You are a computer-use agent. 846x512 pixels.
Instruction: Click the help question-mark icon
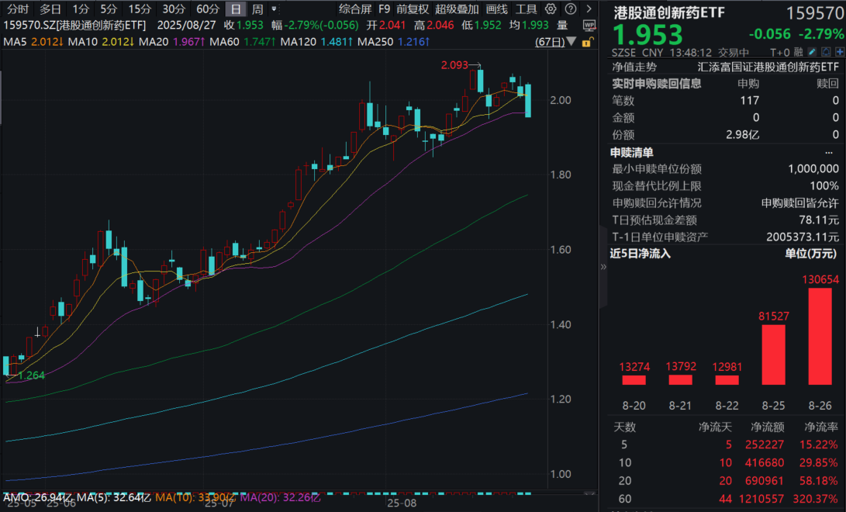(x=571, y=9)
